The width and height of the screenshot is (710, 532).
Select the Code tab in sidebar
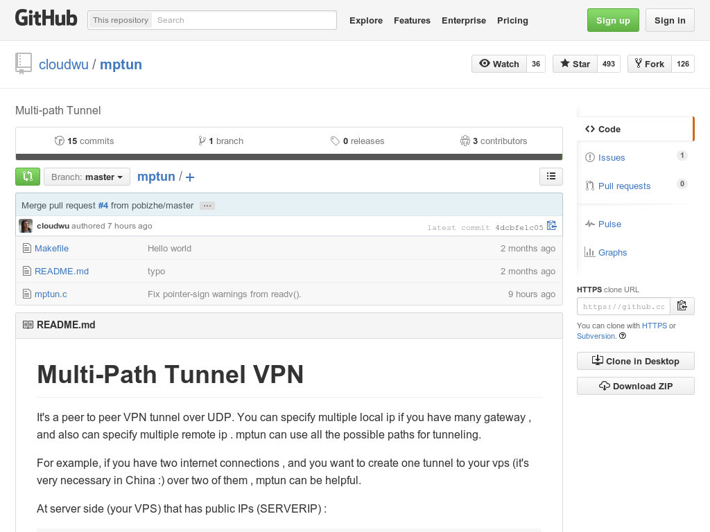coord(635,129)
